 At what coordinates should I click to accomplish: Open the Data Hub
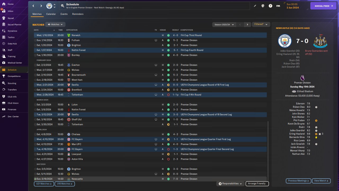click(x=12, y=44)
